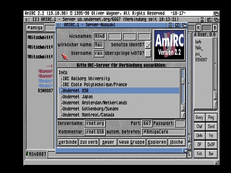Click the main AMIRC window zoom gadget

[209, 19]
